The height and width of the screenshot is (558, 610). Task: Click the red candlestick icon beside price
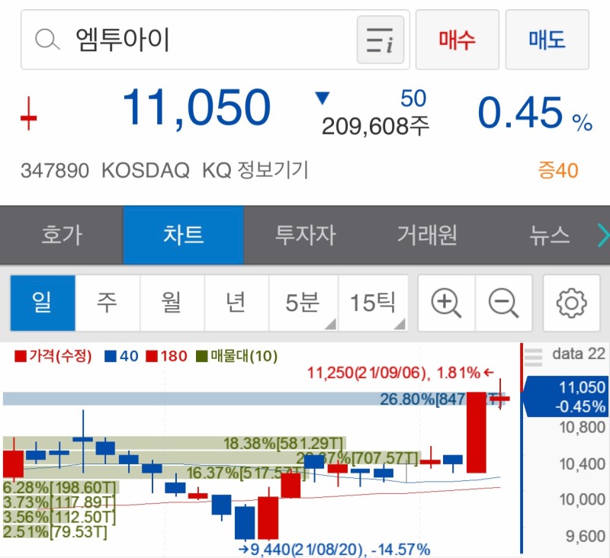click(29, 114)
